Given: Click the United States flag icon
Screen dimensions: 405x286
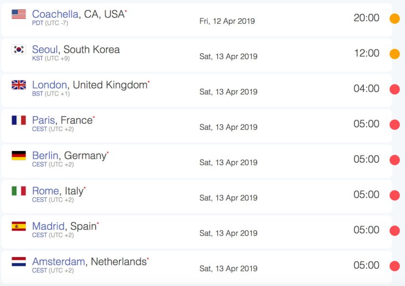Looking at the screenshot, I should click(19, 14).
